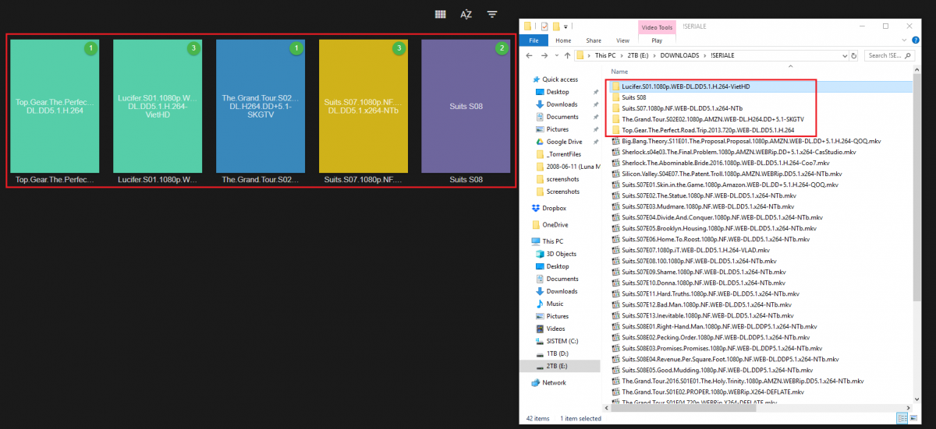Open the filter icon in media toolbar
The height and width of the screenshot is (429, 936).
pyautogui.click(x=492, y=14)
